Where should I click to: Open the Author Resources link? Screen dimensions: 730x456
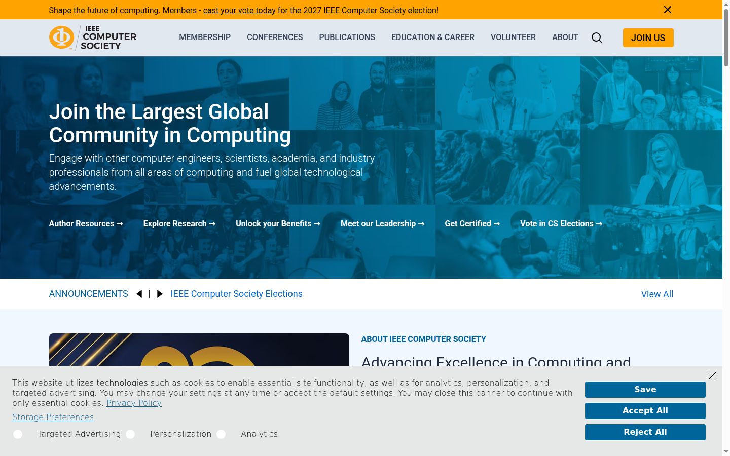tap(86, 224)
